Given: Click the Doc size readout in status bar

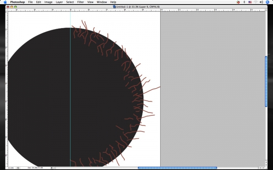Looking at the screenshot, I should point(35,168).
